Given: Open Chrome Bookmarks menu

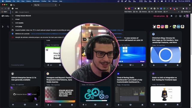Looking at the screenshot, I should (x=36, y=1).
